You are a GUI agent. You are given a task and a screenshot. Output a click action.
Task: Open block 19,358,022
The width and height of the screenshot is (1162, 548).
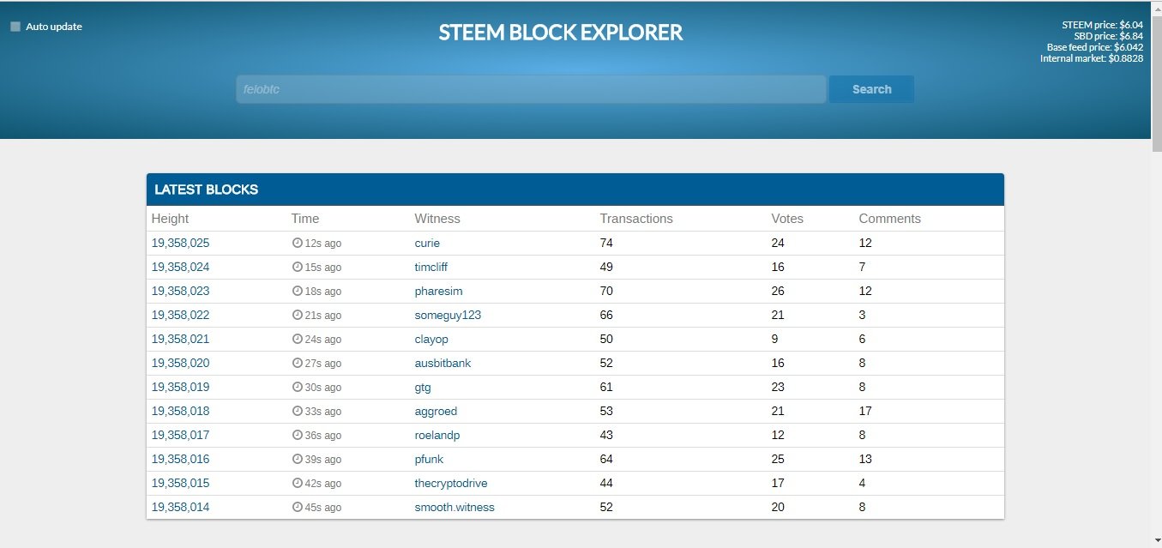[x=180, y=315]
